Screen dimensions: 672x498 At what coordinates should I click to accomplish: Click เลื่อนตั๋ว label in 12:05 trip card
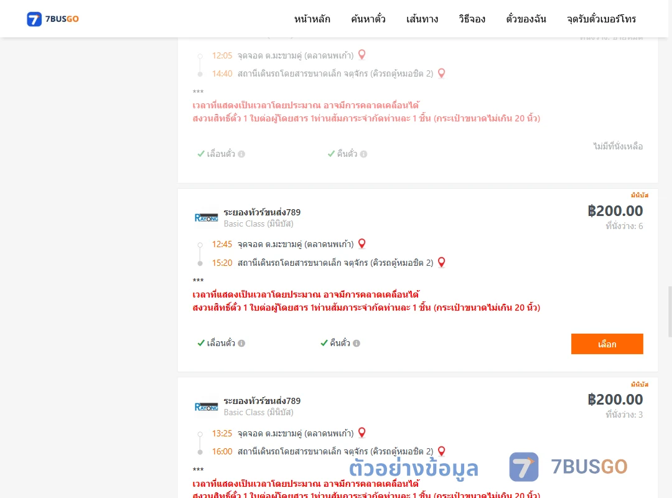tap(221, 154)
